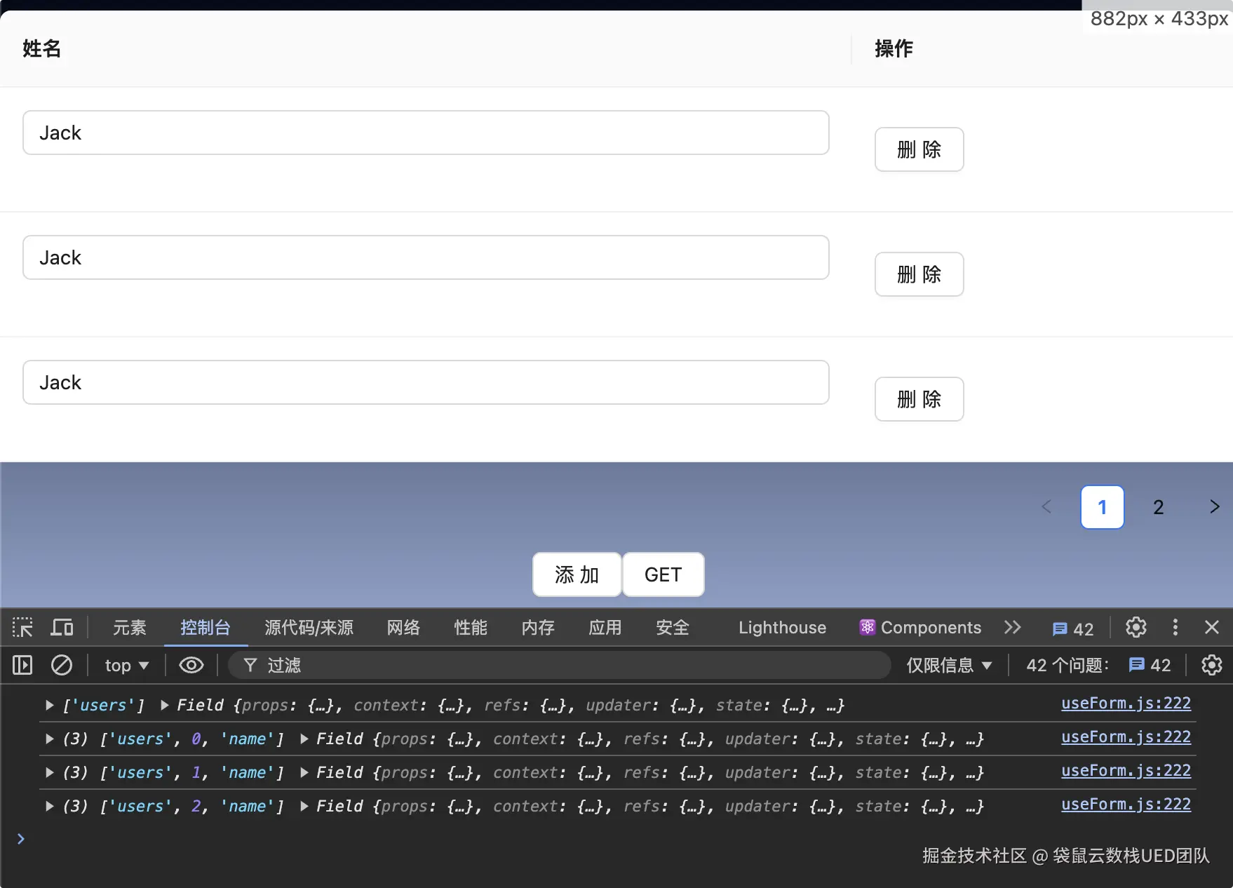Expand the ['users', 0, 'name'] array
The image size is (1233, 888).
(x=50, y=739)
